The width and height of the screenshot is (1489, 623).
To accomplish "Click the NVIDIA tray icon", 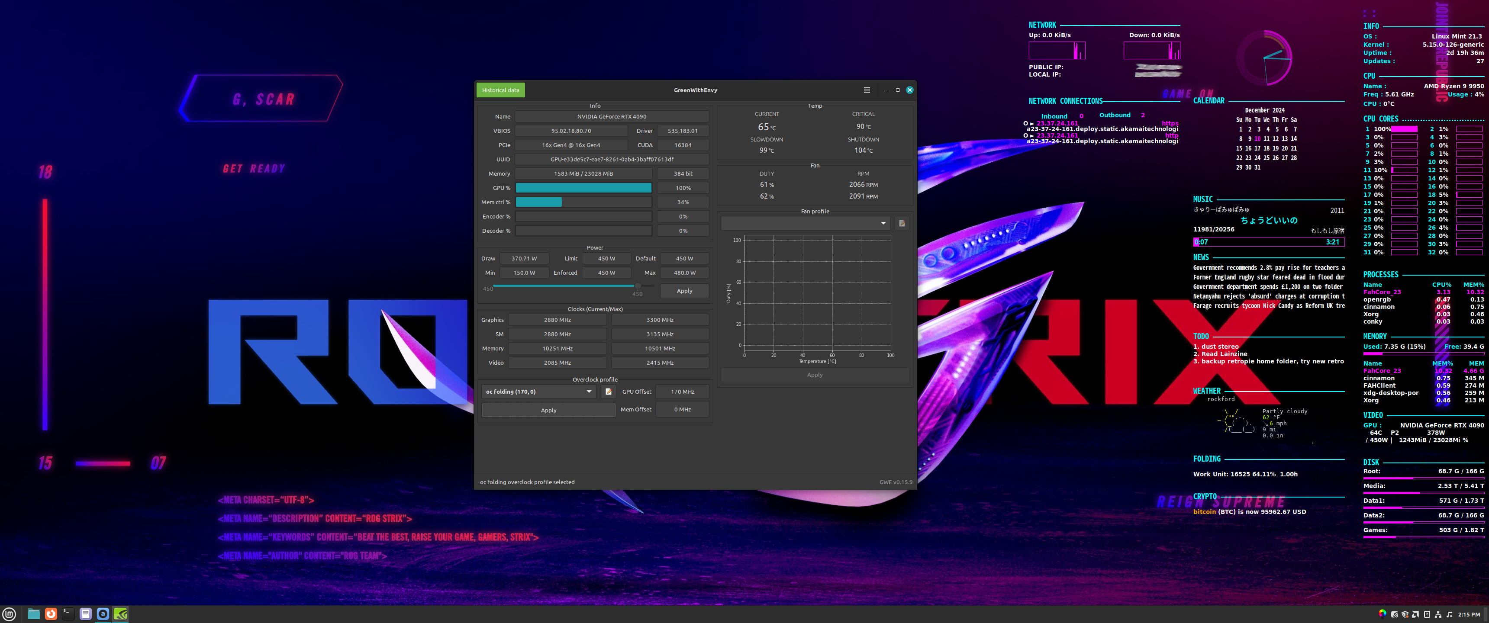I will [x=1395, y=614].
